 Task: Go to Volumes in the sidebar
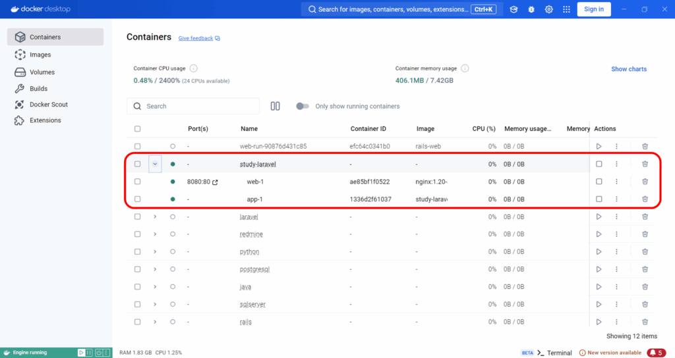42,72
